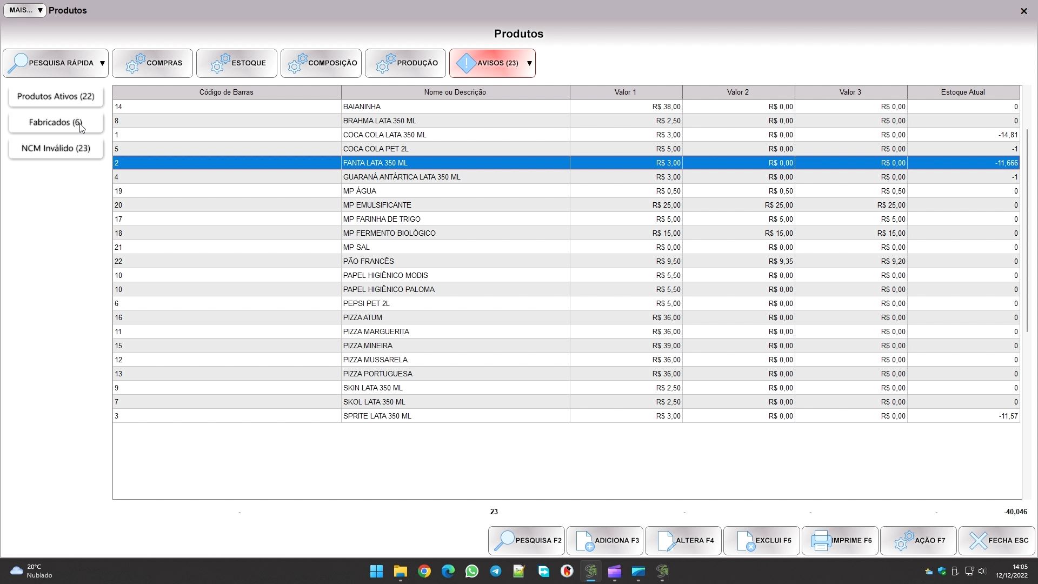
Task: Expand the Pesquisa Rápida dropdown arrow
Action: (x=102, y=63)
